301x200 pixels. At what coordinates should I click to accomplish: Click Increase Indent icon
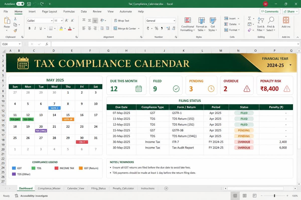(x=107, y=28)
